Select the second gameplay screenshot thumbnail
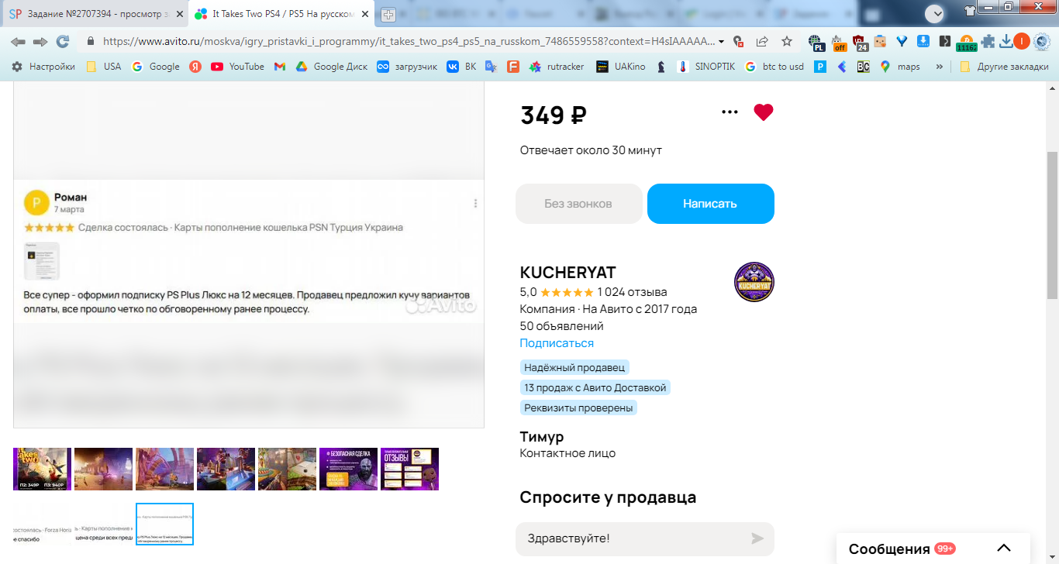Screen dimensions: 1059x564 103,469
